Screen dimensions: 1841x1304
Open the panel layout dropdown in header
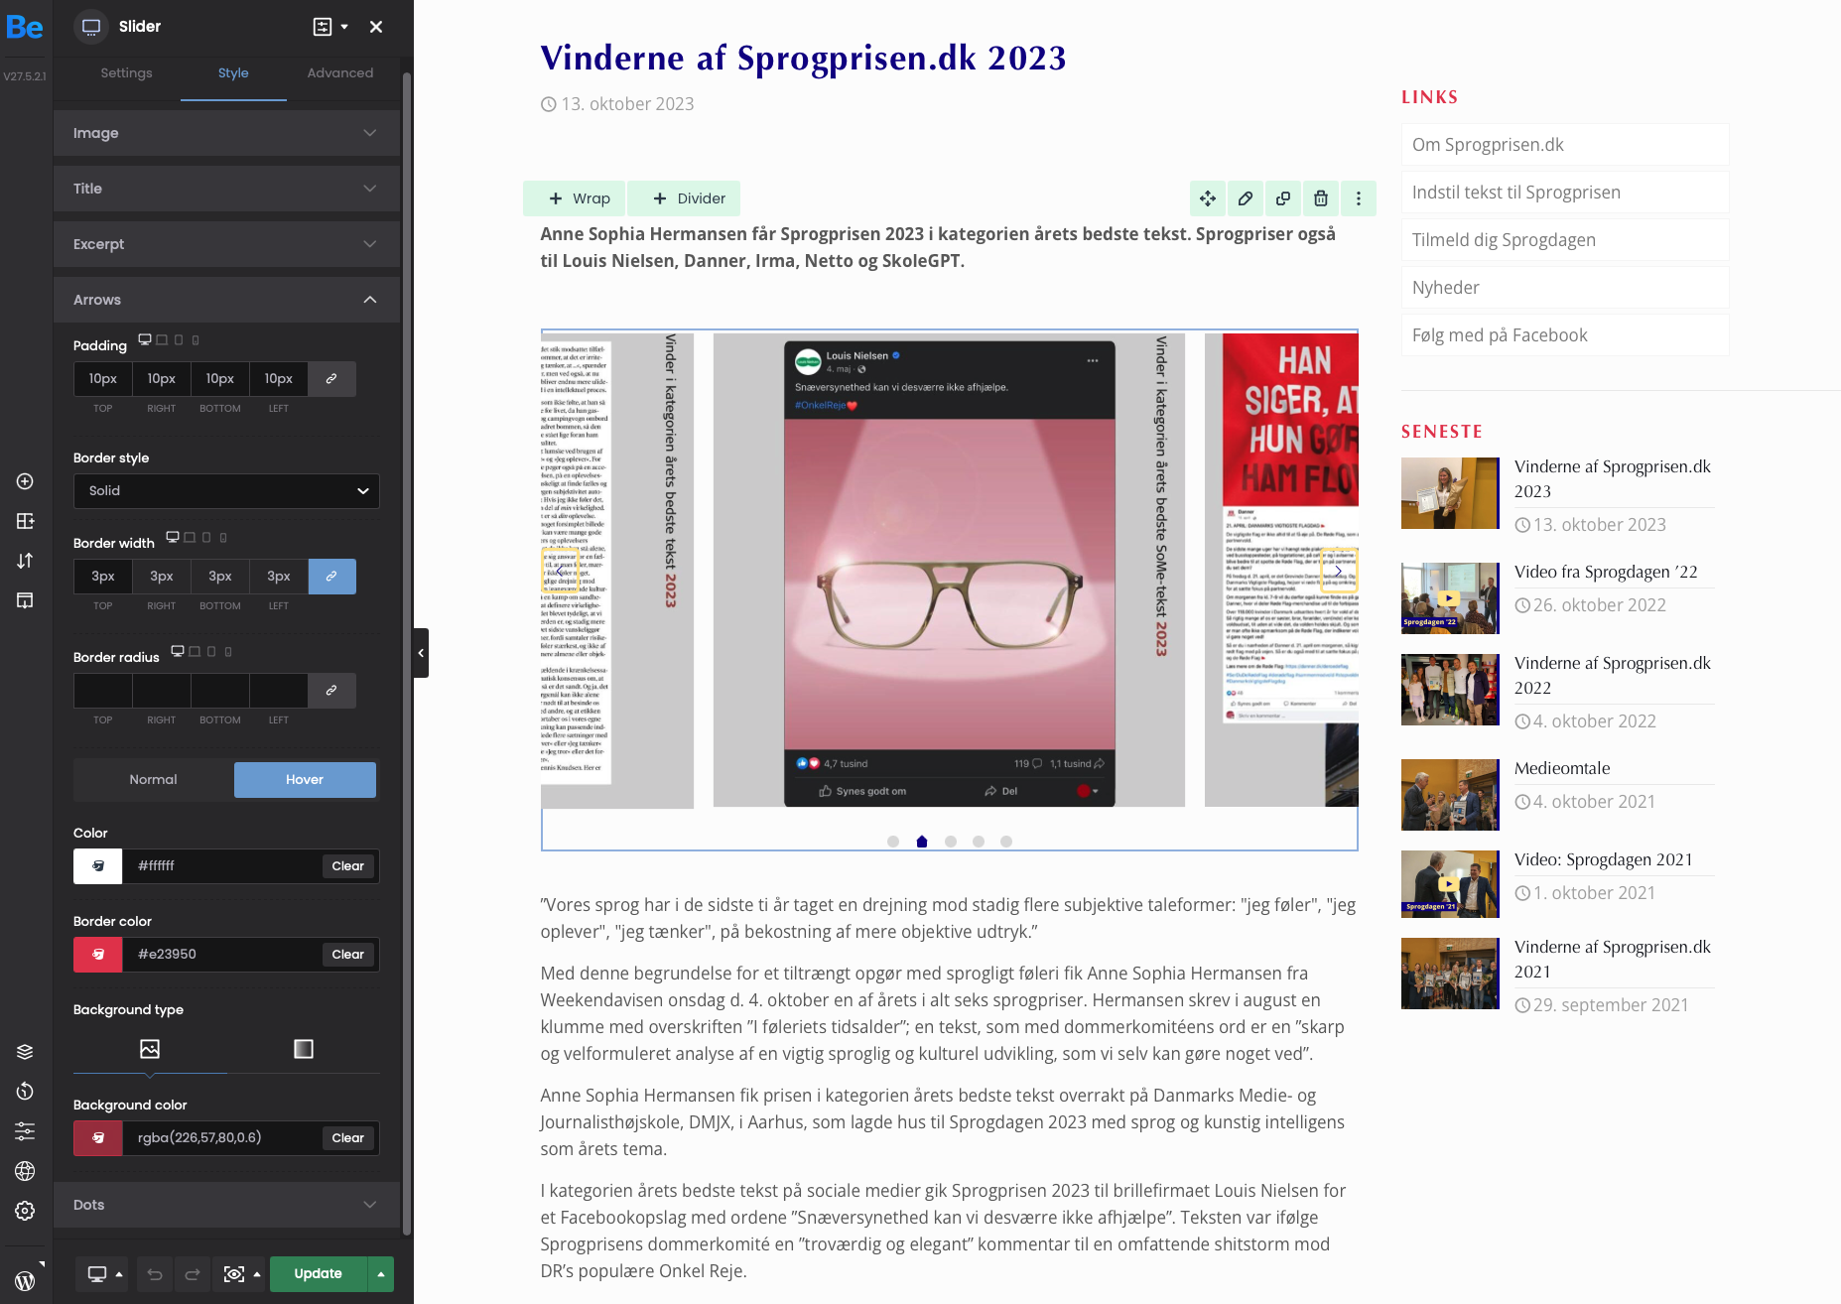(330, 27)
